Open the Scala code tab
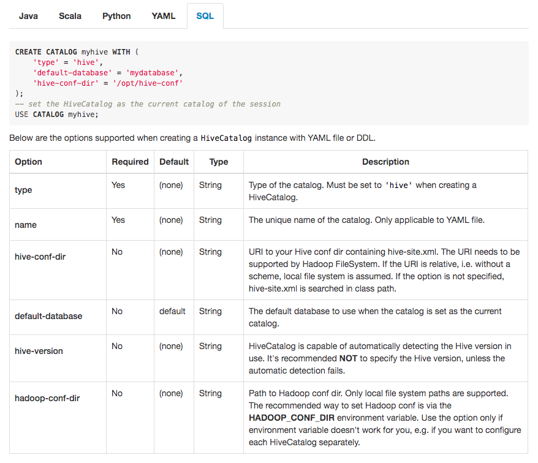 click(70, 16)
